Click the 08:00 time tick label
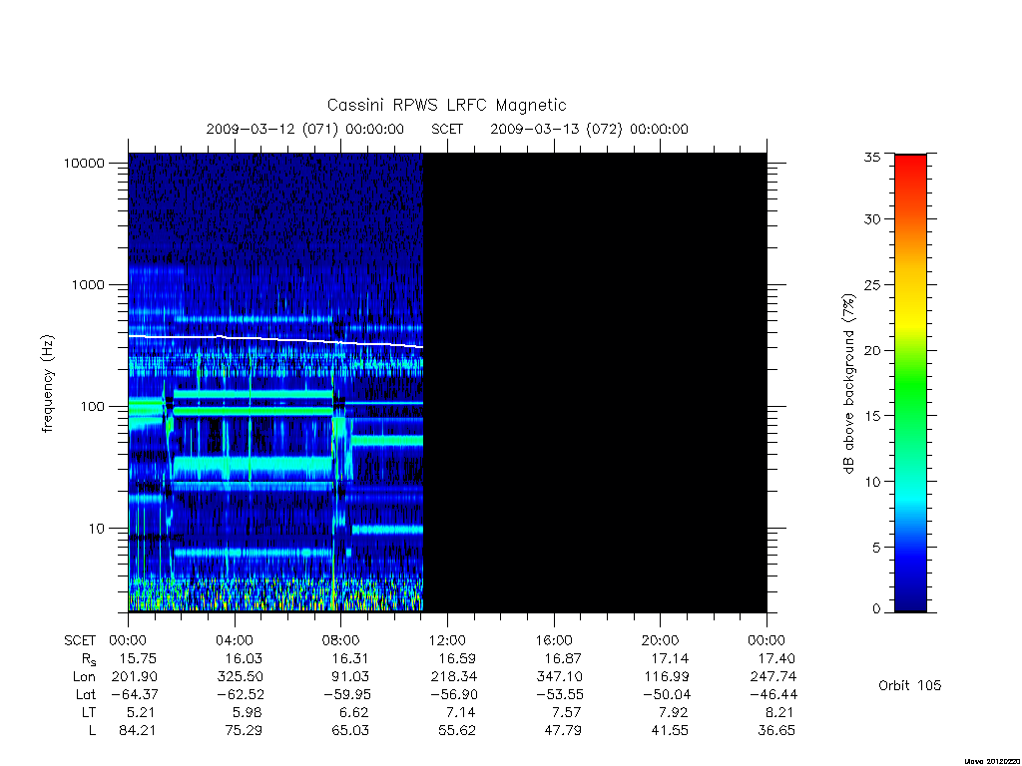Viewport: 1022px width, 766px height. coord(340,640)
